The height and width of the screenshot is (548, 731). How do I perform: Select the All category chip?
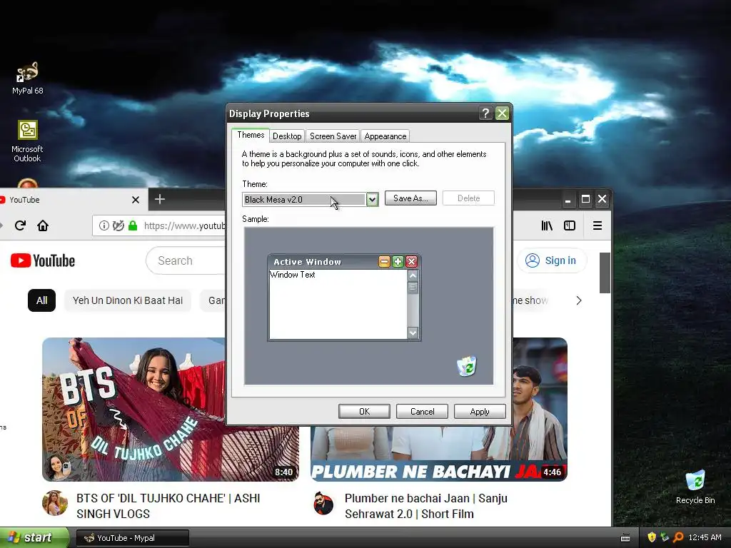42,300
